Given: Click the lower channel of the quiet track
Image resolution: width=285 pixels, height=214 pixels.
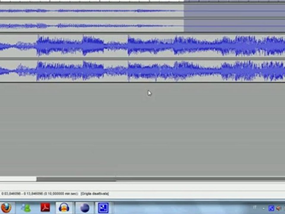Looking at the screenshot, I should (142, 26).
